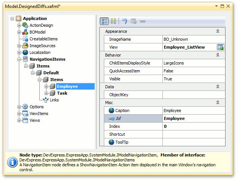Image resolution: width=238 pixels, height=181 pixels.
Task: Select the Model.DesignedDiffs.xafml document title
Action: tap(32, 6)
